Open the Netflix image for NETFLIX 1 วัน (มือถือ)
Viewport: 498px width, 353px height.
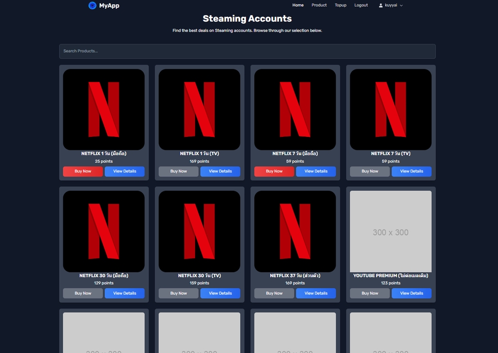[x=104, y=109]
